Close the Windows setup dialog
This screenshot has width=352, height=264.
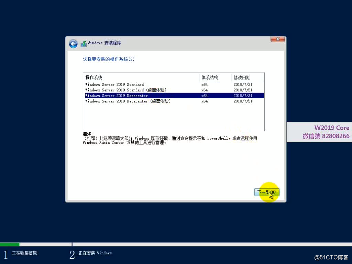click(x=277, y=39)
